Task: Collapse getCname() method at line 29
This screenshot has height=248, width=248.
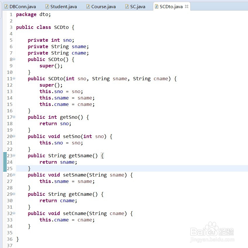Action: click(14, 194)
